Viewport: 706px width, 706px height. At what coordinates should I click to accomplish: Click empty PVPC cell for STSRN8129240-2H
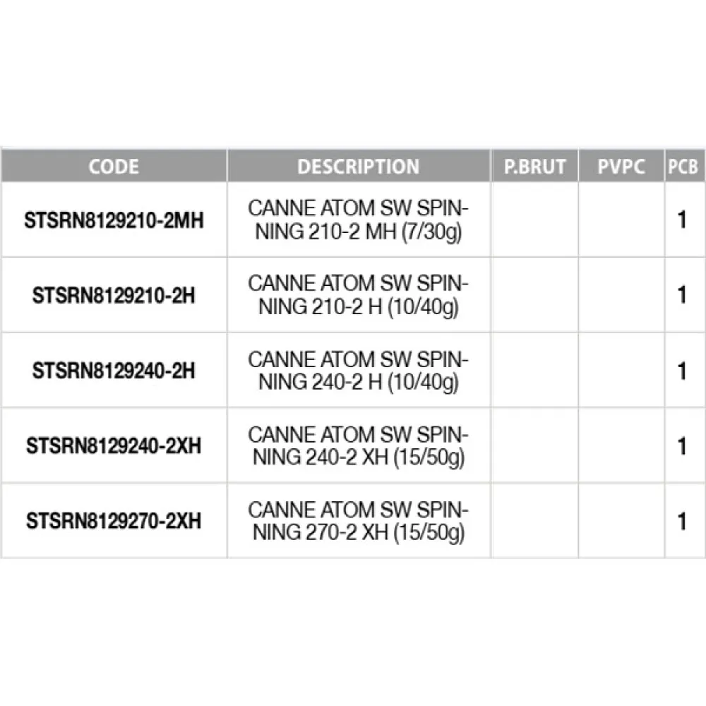coord(621,371)
